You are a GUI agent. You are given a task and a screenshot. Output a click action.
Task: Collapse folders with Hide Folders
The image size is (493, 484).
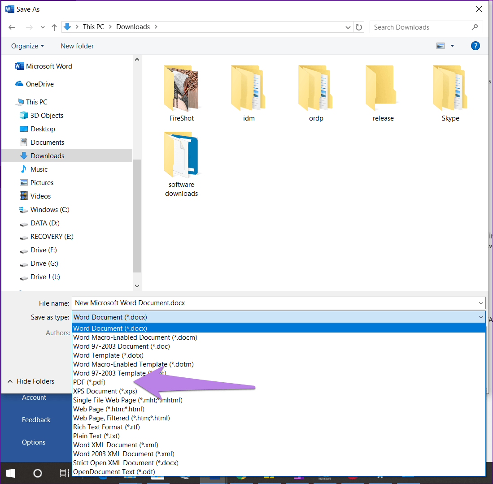click(x=31, y=381)
